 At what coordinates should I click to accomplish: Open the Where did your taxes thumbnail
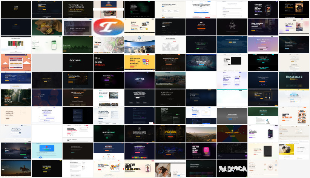tap(16, 133)
